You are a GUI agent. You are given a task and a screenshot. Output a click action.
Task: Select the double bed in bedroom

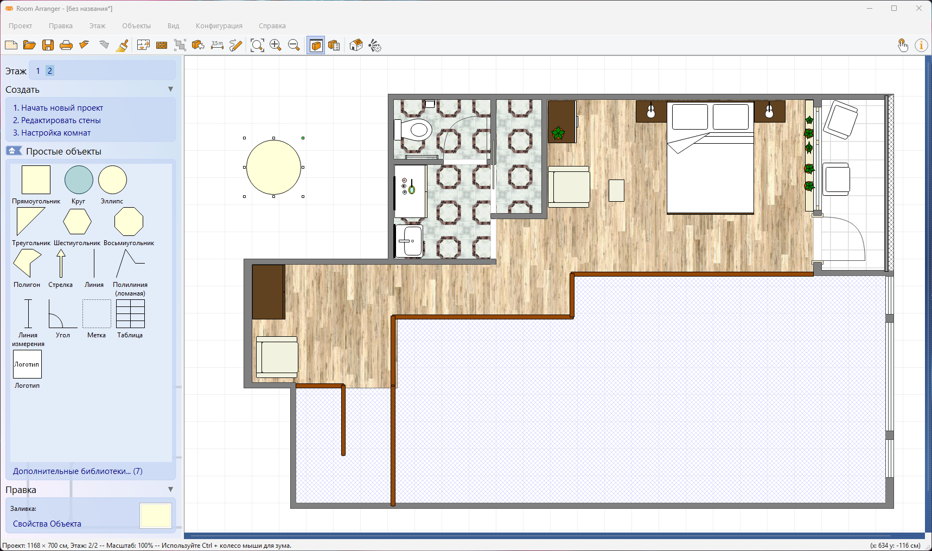tap(710, 158)
